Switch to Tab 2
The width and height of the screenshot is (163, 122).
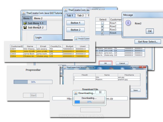point(80,16)
